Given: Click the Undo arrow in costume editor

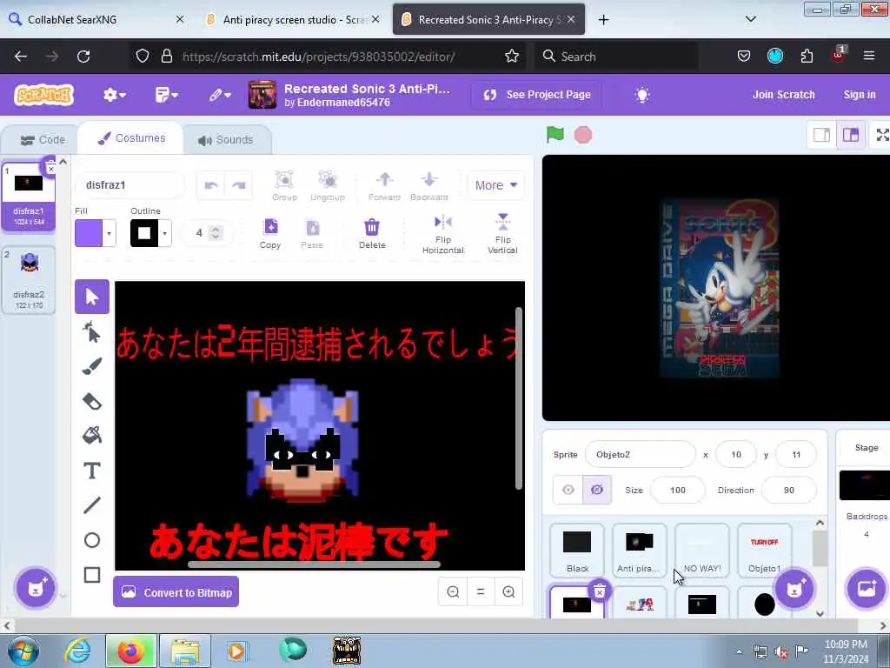Looking at the screenshot, I should click(211, 185).
